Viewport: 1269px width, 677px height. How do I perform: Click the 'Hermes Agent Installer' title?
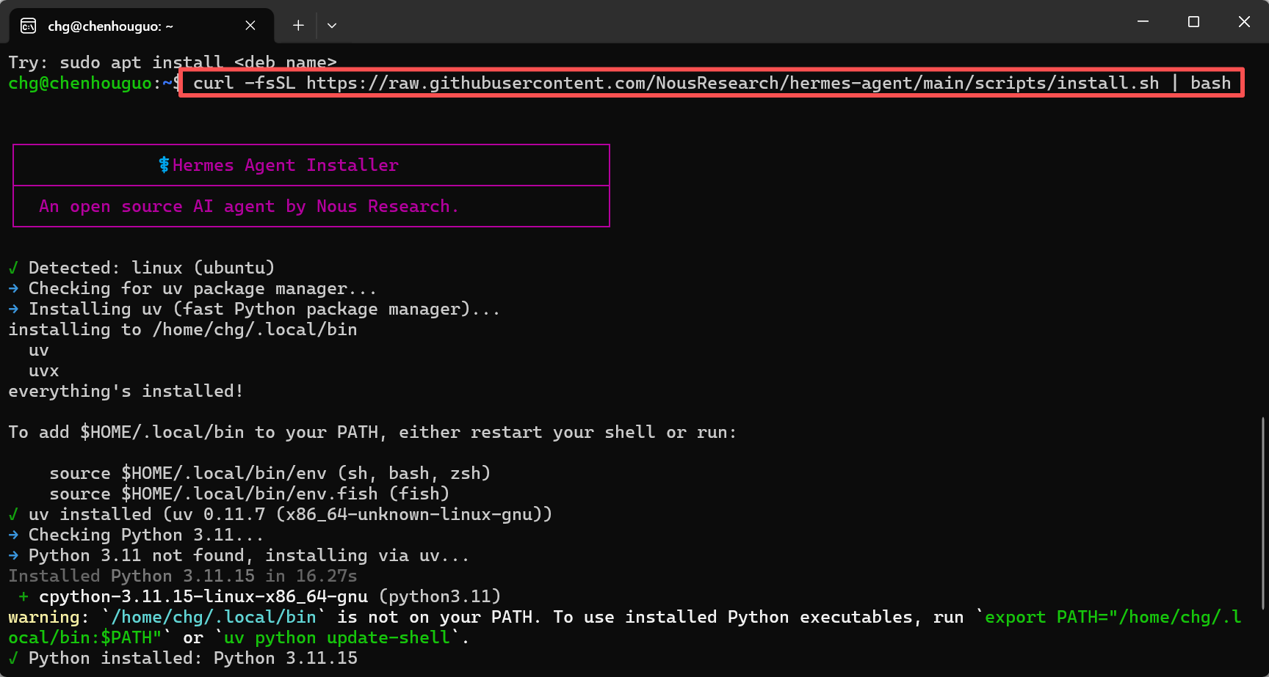[286, 165]
